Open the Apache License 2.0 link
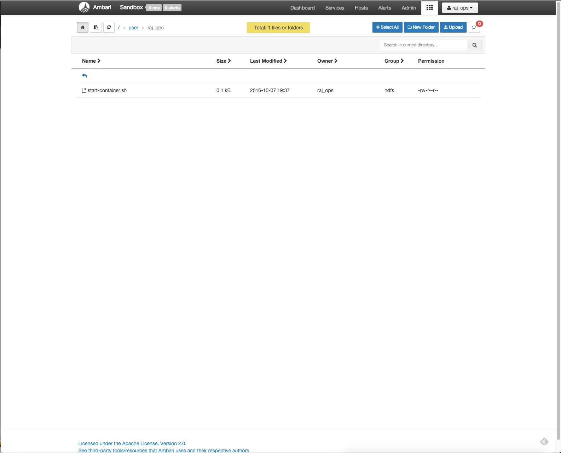Screen dimensions: 561x453 [x=132, y=443]
